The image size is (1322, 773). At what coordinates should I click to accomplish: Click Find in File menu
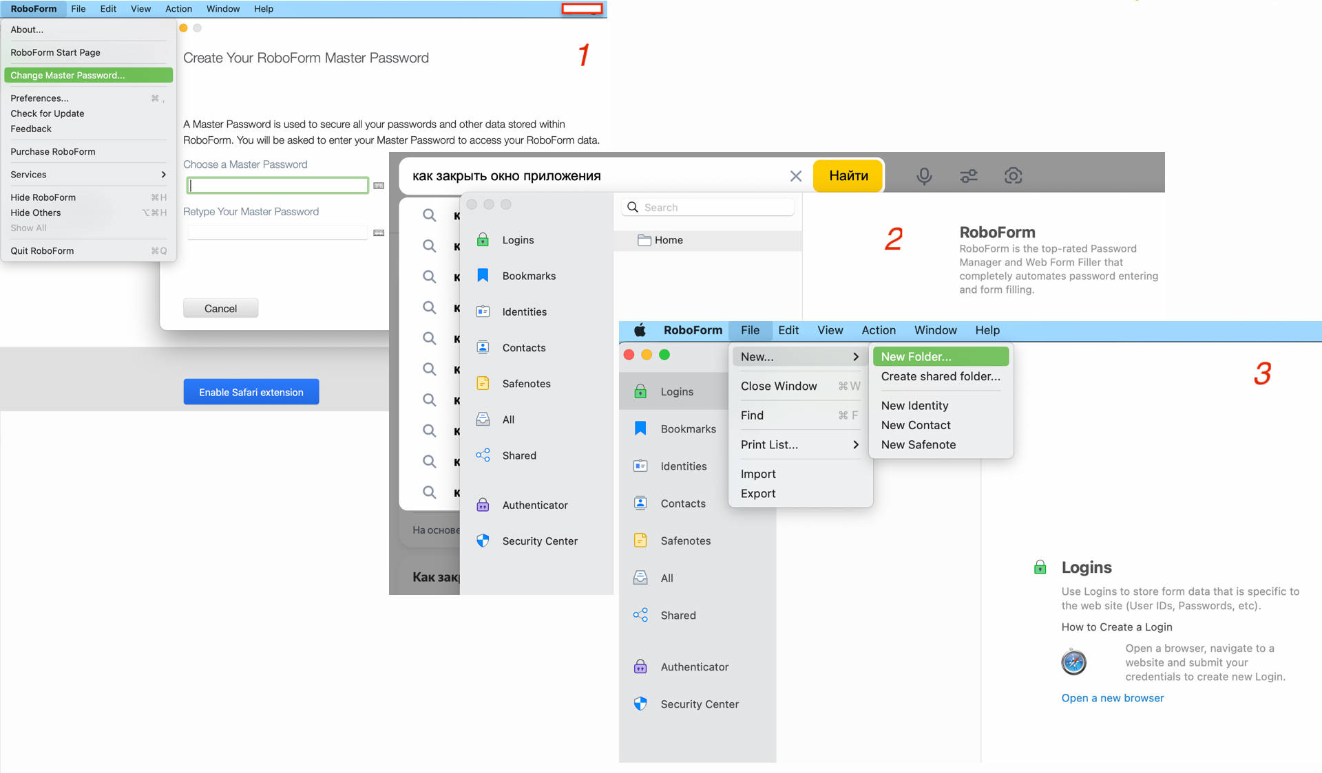point(799,415)
